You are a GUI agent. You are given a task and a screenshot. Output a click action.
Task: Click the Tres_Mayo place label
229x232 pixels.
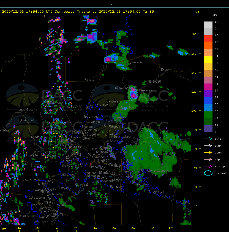(91, 117)
